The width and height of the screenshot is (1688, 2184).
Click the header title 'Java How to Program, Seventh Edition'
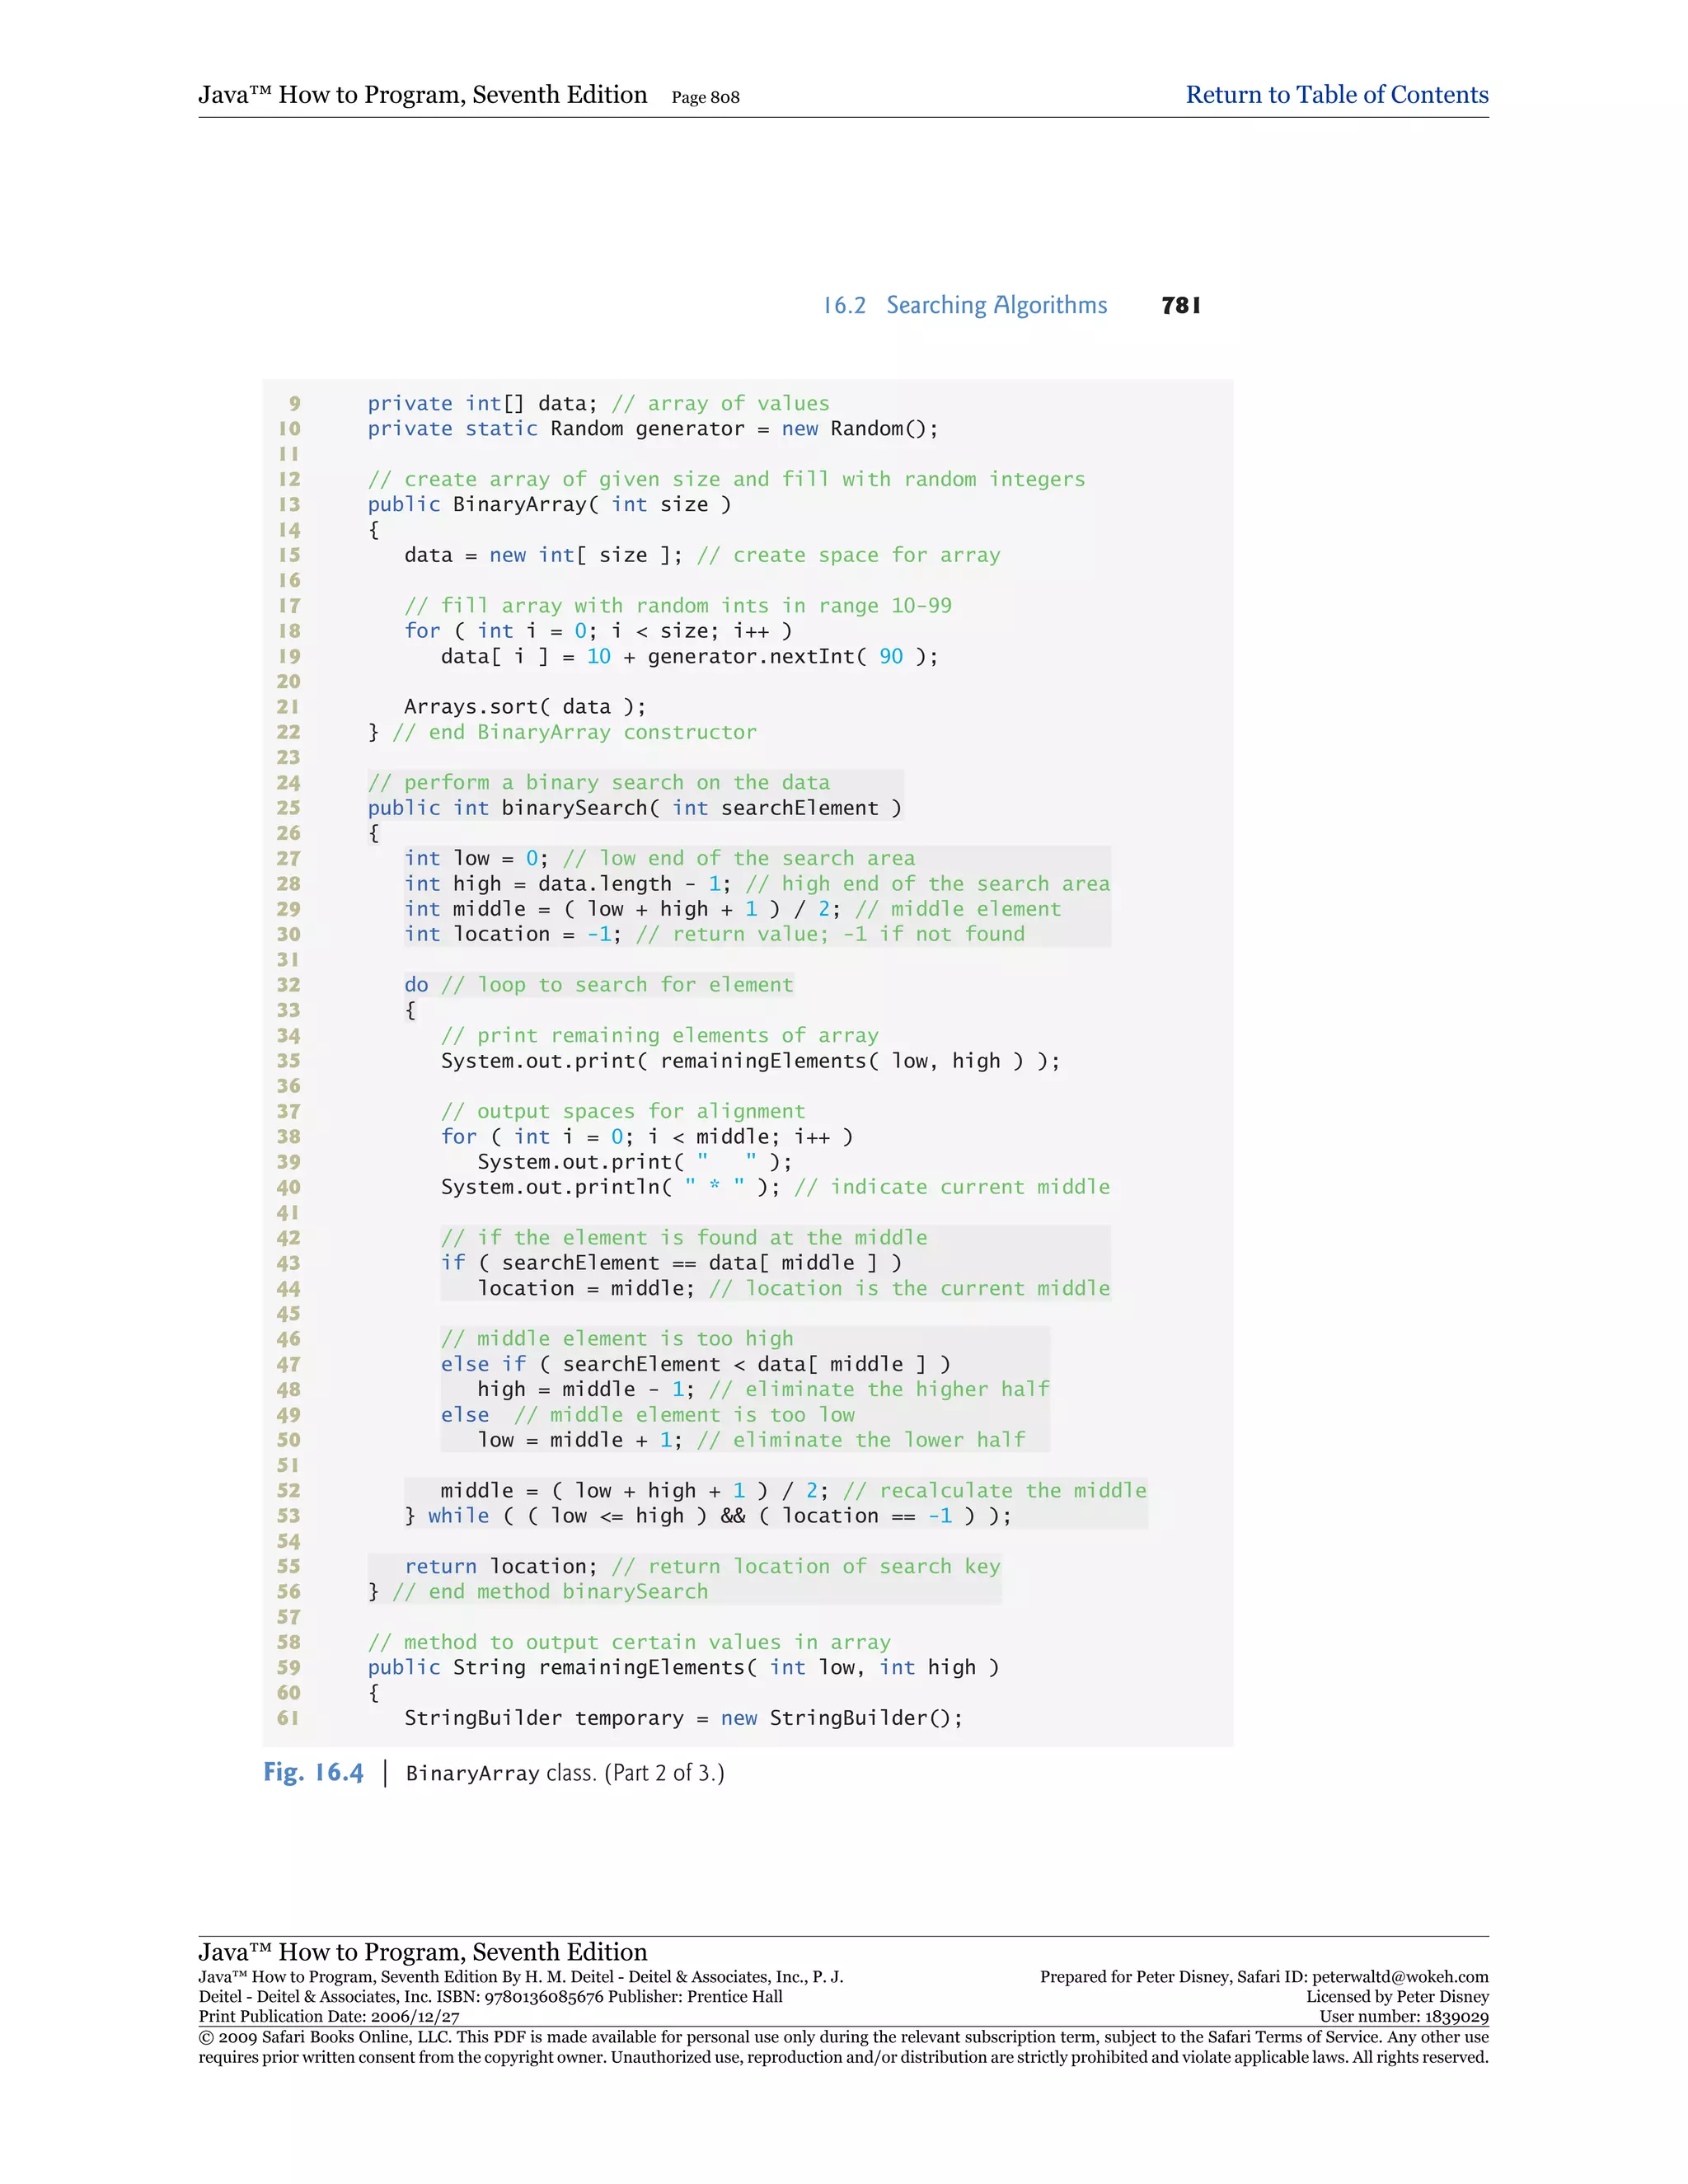[x=422, y=95]
